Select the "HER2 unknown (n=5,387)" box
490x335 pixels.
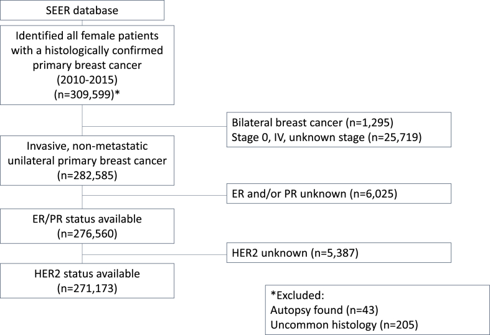pos(337,252)
